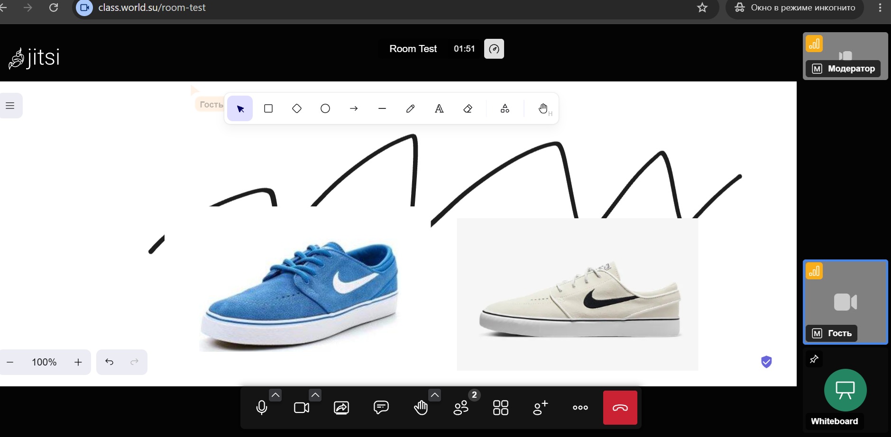The width and height of the screenshot is (891, 437).
Task: Select the Text tool
Action: (439, 109)
